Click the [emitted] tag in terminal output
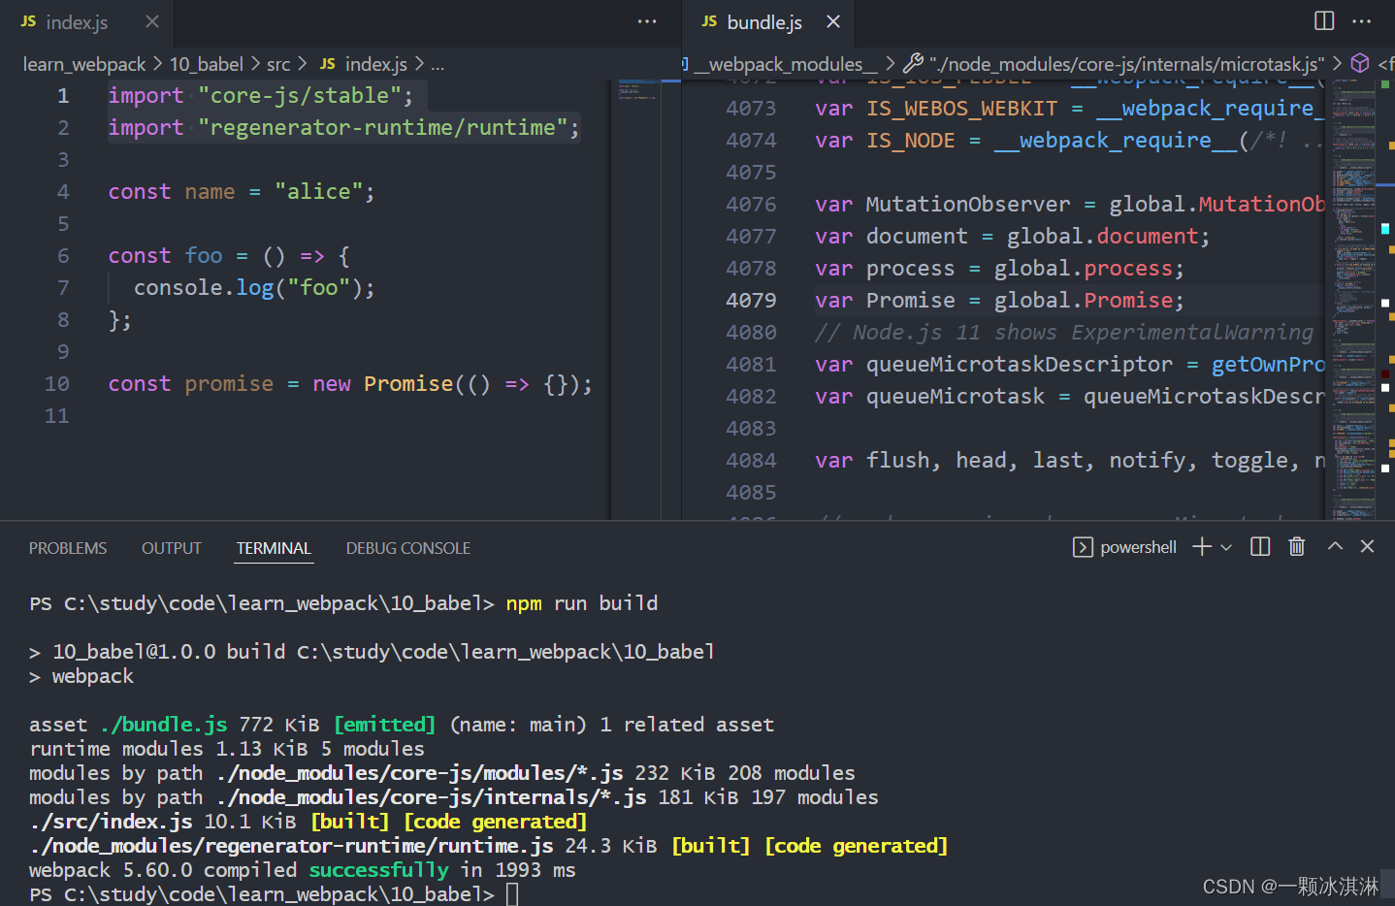Screen dimensions: 1395x906 click(385, 725)
